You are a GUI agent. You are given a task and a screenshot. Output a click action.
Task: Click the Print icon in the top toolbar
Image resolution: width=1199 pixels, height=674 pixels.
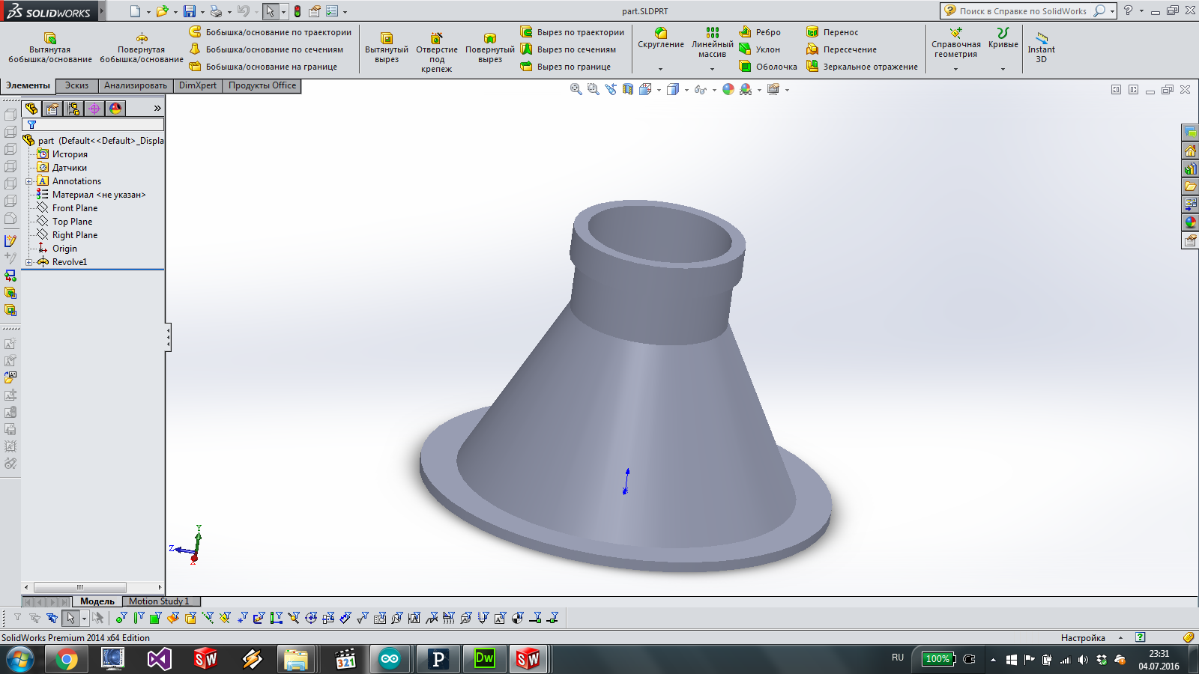216,11
